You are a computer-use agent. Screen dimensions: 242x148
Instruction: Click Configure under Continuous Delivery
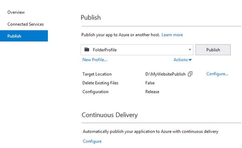92,141
